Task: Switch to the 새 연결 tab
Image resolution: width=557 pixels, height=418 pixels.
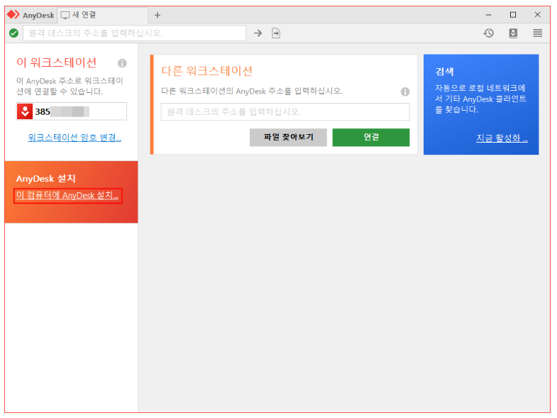Action: click(x=103, y=15)
